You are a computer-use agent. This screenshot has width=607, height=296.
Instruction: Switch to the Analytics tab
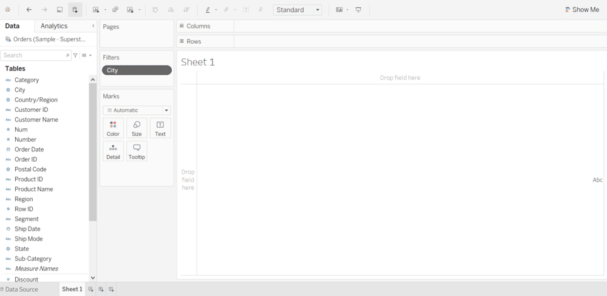tap(54, 26)
